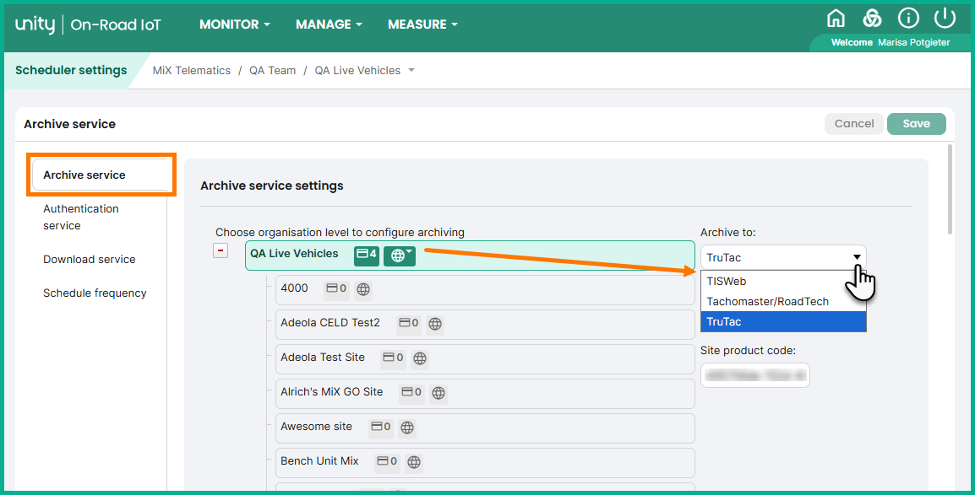Open Archive service side tab
The height and width of the screenshot is (495, 975).
click(x=101, y=175)
